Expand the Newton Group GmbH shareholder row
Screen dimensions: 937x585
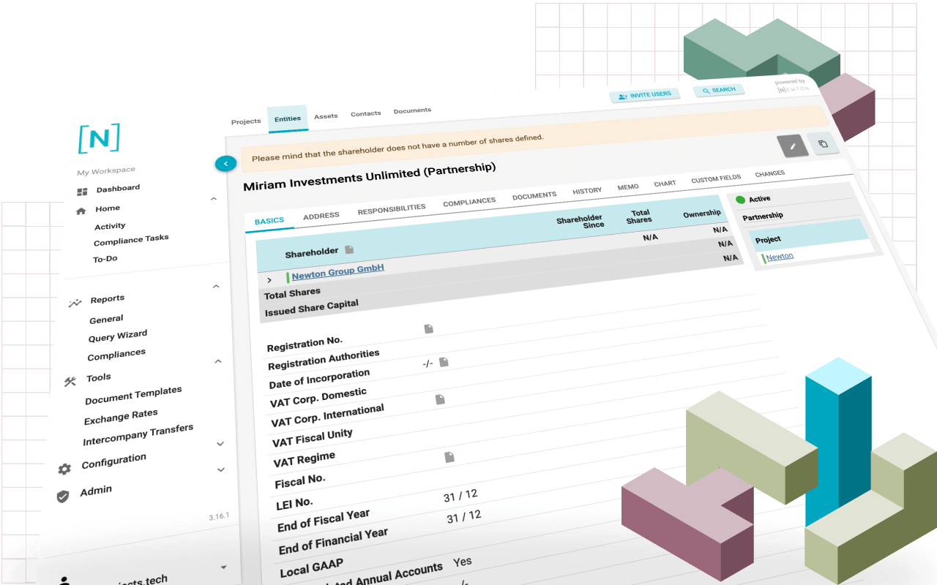[x=269, y=279]
